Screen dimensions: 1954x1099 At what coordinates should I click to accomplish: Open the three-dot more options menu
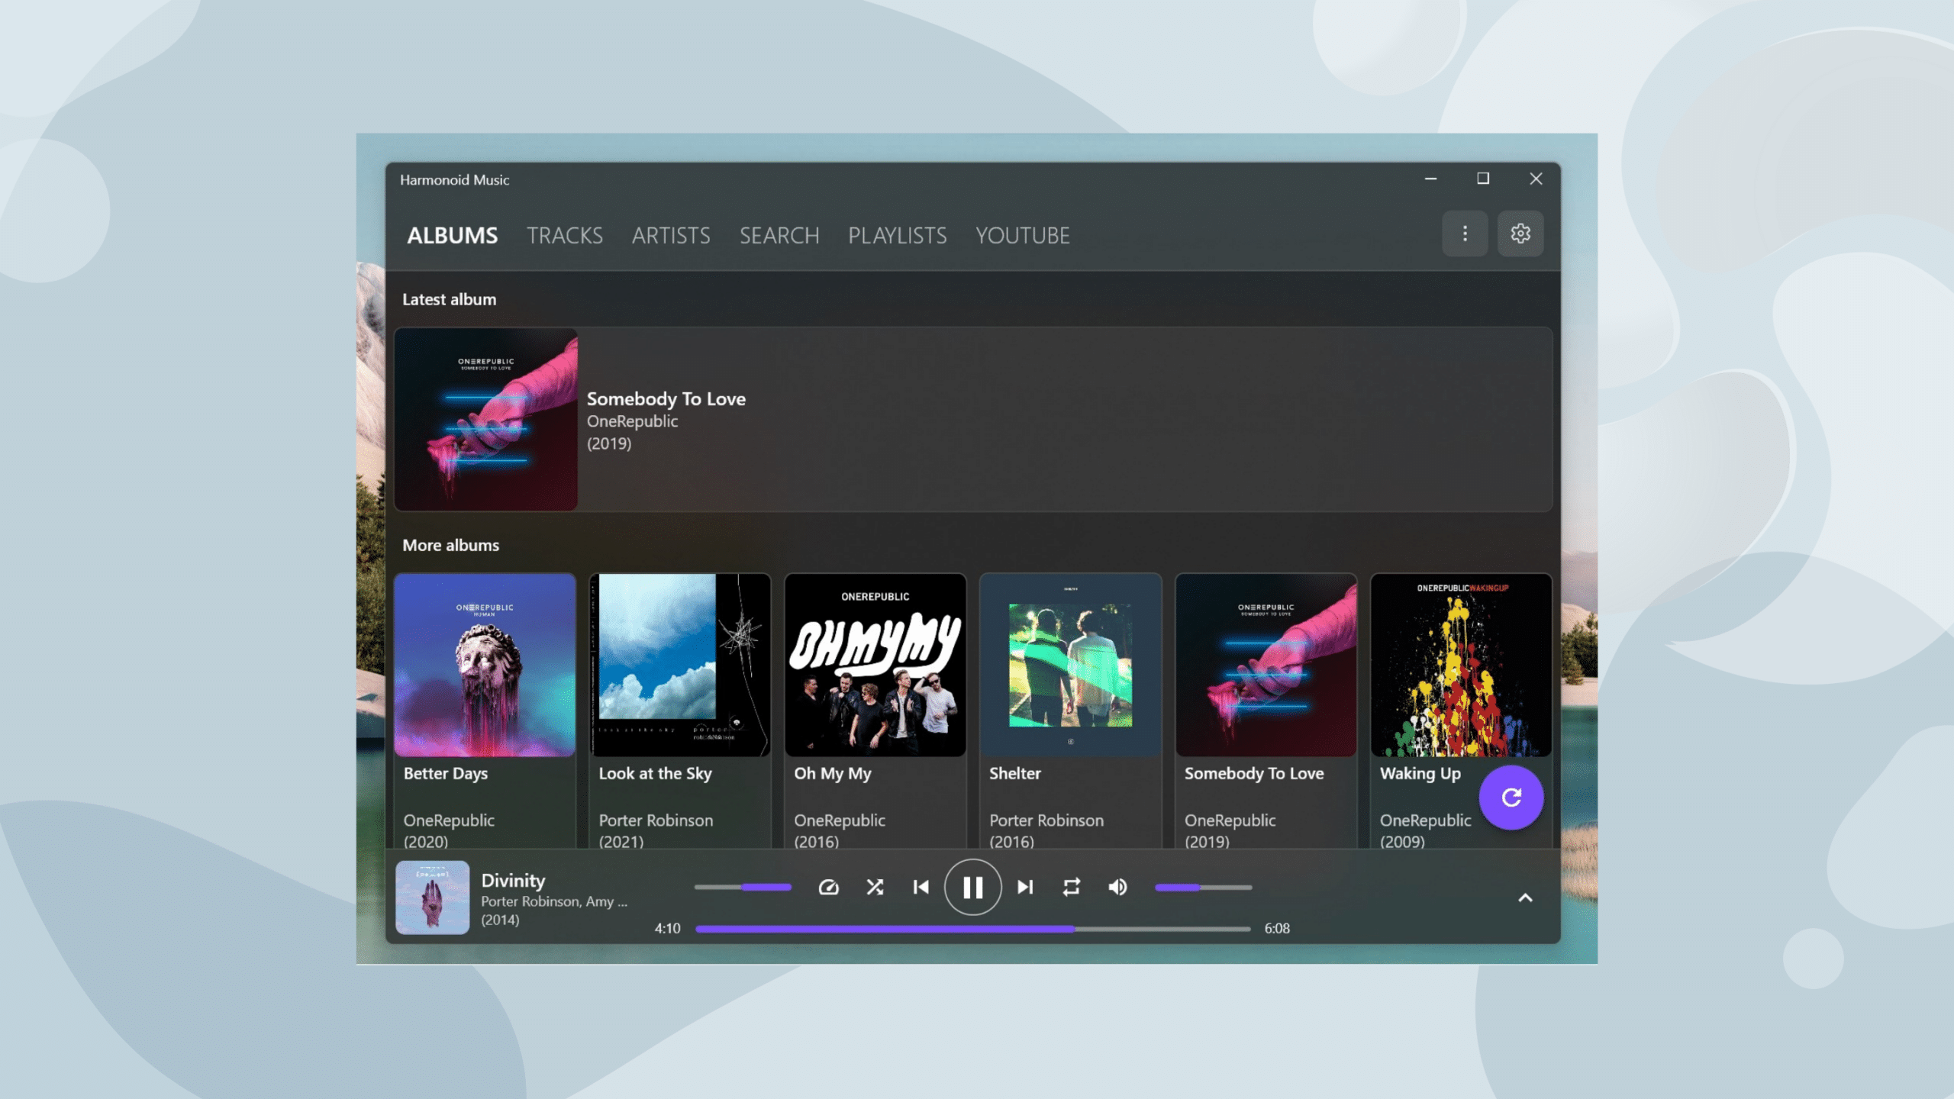click(1465, 234)
